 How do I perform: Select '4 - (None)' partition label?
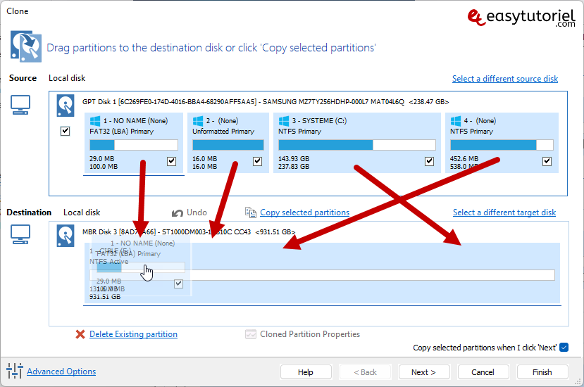click(480, 120)
